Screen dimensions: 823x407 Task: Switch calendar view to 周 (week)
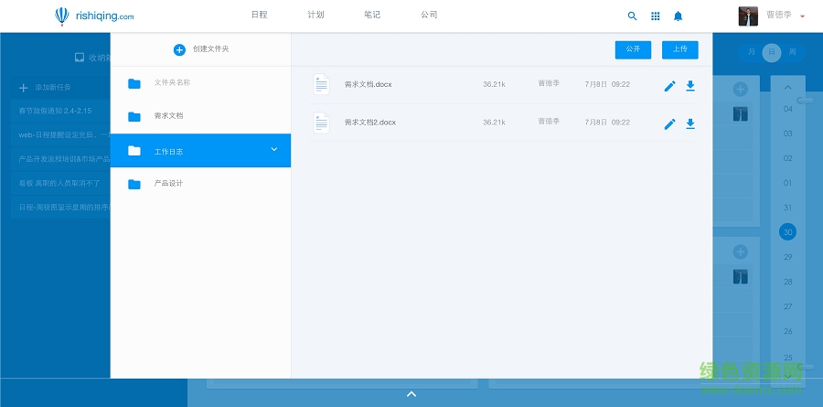click(792, 52)
